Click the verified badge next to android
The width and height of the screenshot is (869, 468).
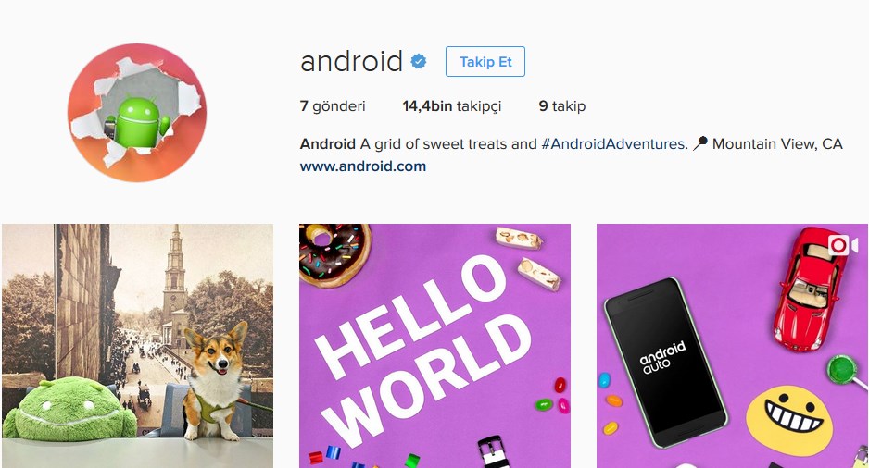click(419, 61)
